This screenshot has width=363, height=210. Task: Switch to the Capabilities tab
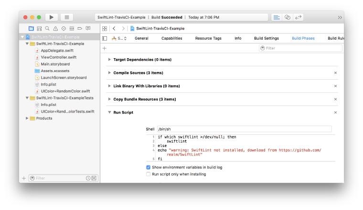pyautogui.click(x=172, y=38)
